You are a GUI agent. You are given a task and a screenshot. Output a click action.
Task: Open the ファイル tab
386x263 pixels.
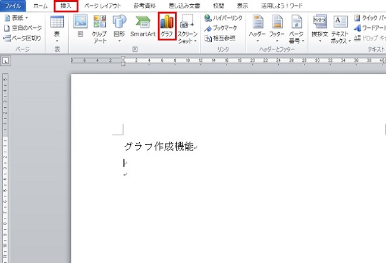pyautogui.click(x=13, y=6)
